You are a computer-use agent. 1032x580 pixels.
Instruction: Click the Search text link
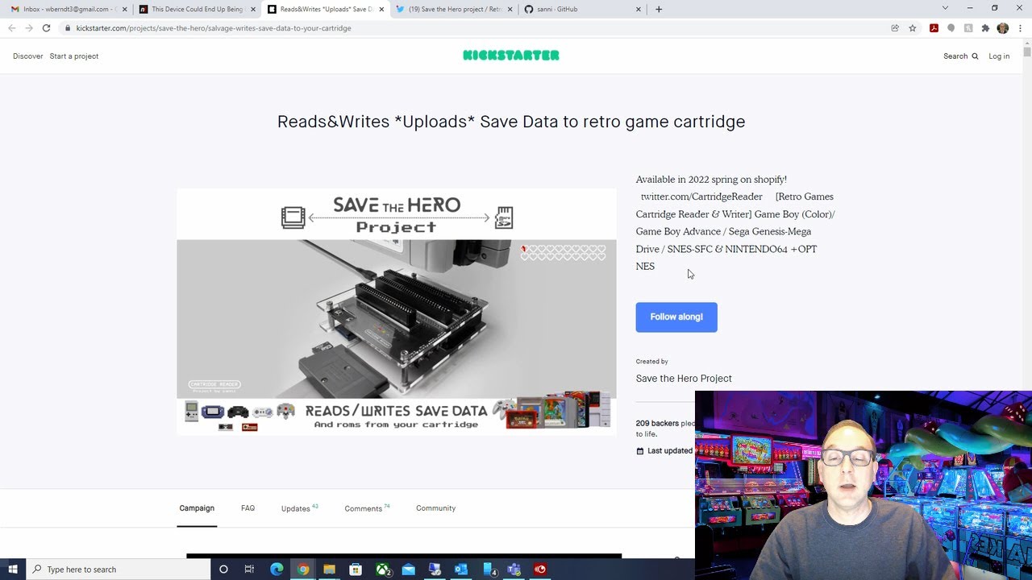coord(955,56)
